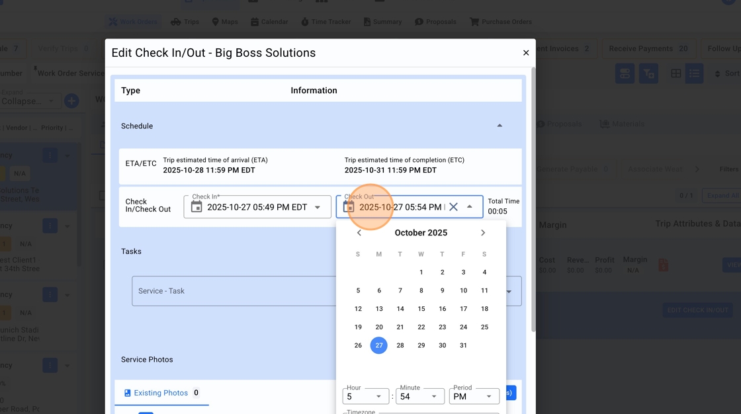
Task: Open menu on first work order card
Action: click(x=50, y=155)
